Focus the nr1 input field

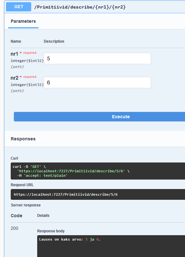click(x=97, y=58)
